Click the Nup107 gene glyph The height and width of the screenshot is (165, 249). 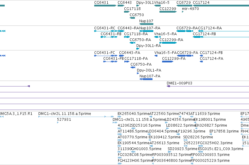coord(146,24)
